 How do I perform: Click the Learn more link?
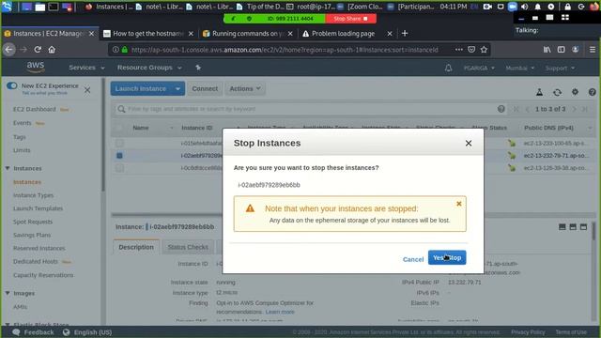(x=280, y=312)
